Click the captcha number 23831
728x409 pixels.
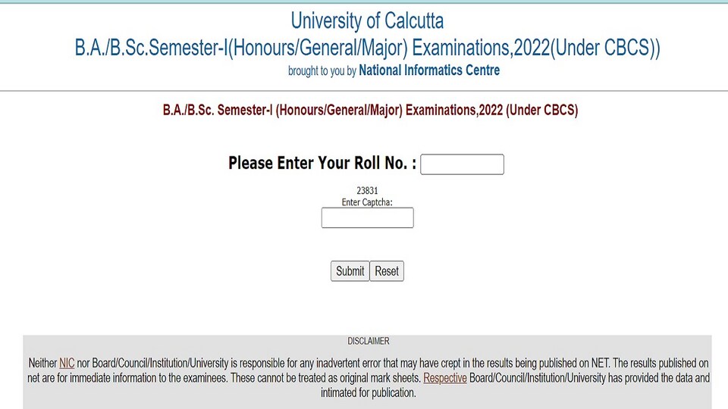coord(367,190)
